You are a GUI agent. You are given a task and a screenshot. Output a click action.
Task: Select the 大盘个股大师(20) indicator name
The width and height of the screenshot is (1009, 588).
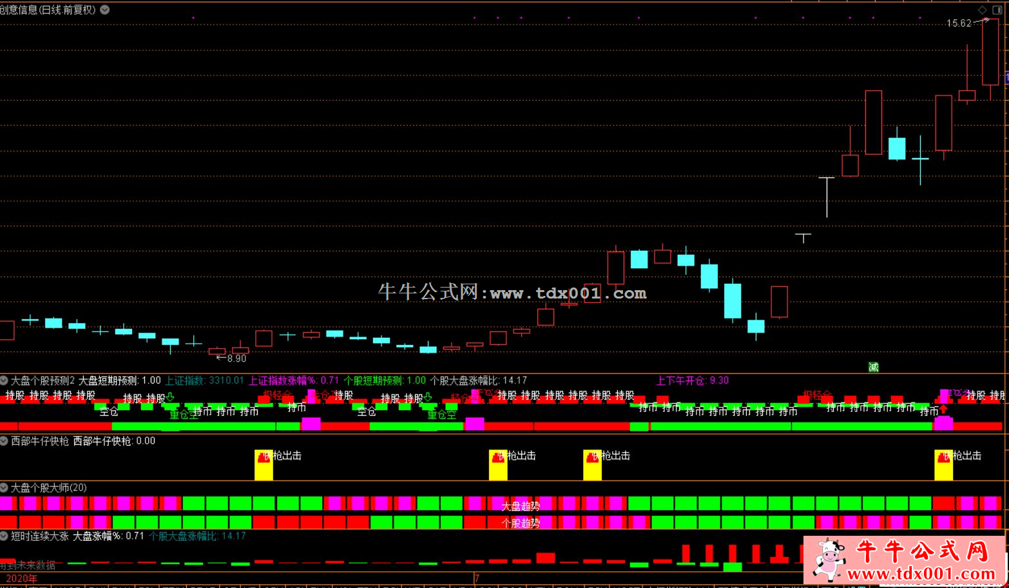pyautogui.click(x=48, y=488)
